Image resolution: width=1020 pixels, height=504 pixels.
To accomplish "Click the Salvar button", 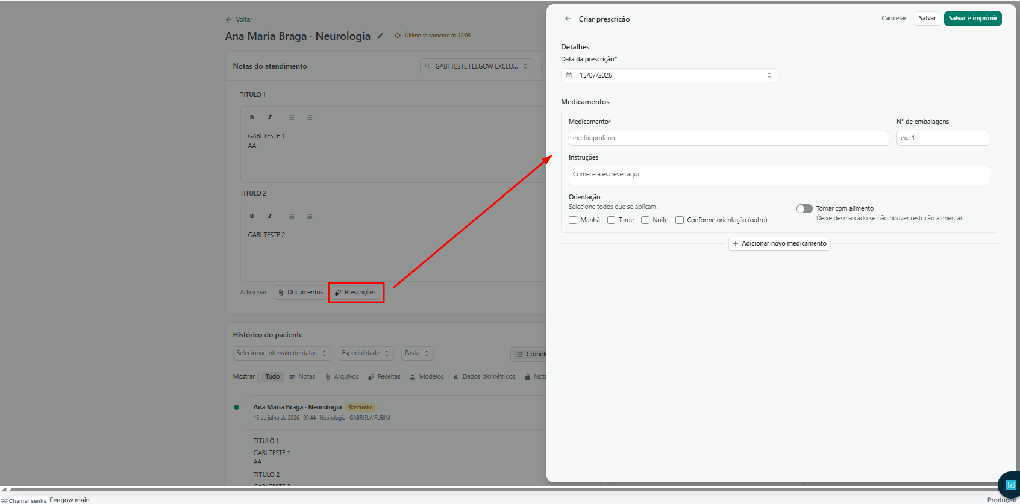I will coord(927,18).
